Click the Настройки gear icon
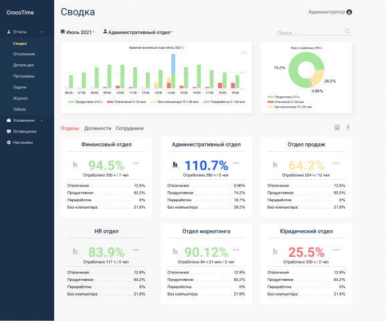The image size is (386, 321). pyautogui.click(x=9, y=142)
